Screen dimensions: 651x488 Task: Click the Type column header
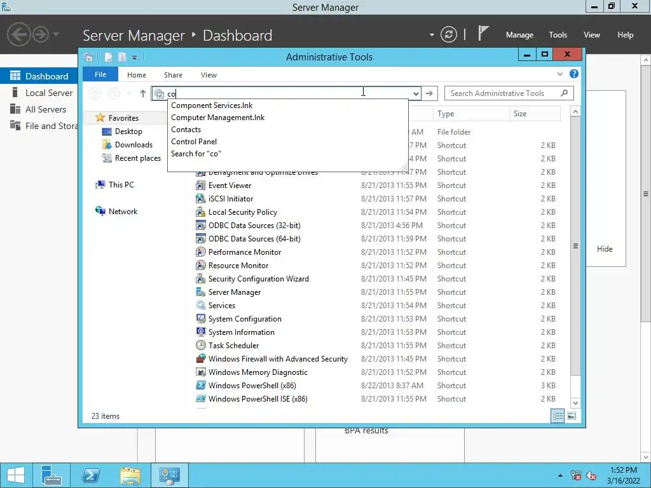coord(471,114)
